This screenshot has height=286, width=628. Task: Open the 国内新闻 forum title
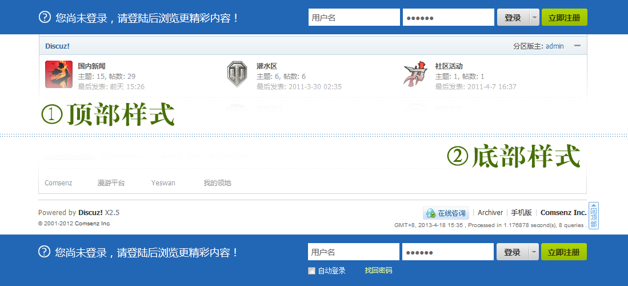pyautogui.click(x=92, y=66)
